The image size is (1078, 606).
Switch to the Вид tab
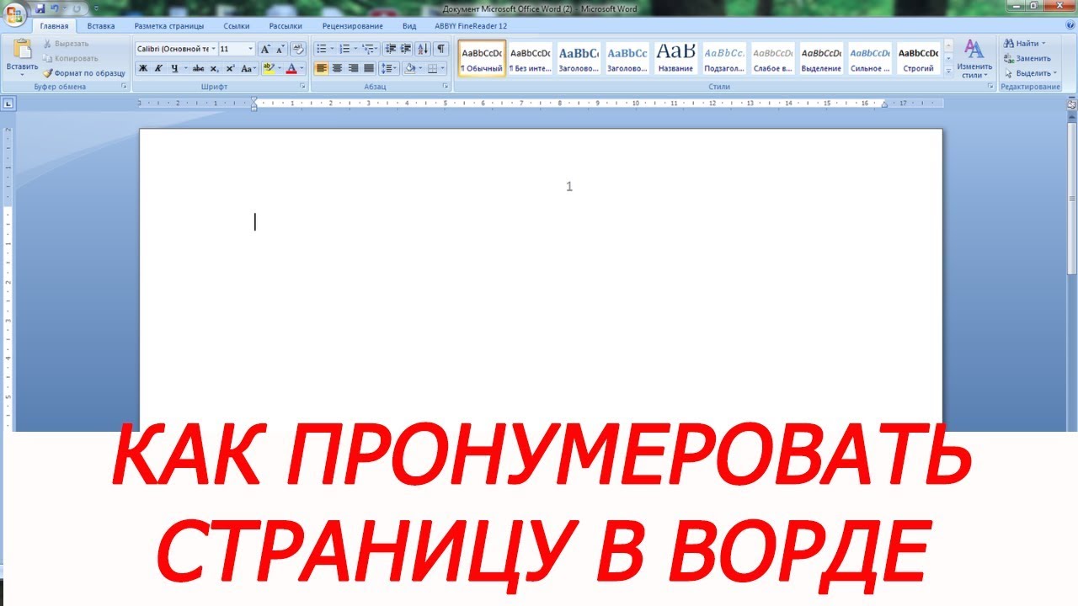(x=409, y=26)
